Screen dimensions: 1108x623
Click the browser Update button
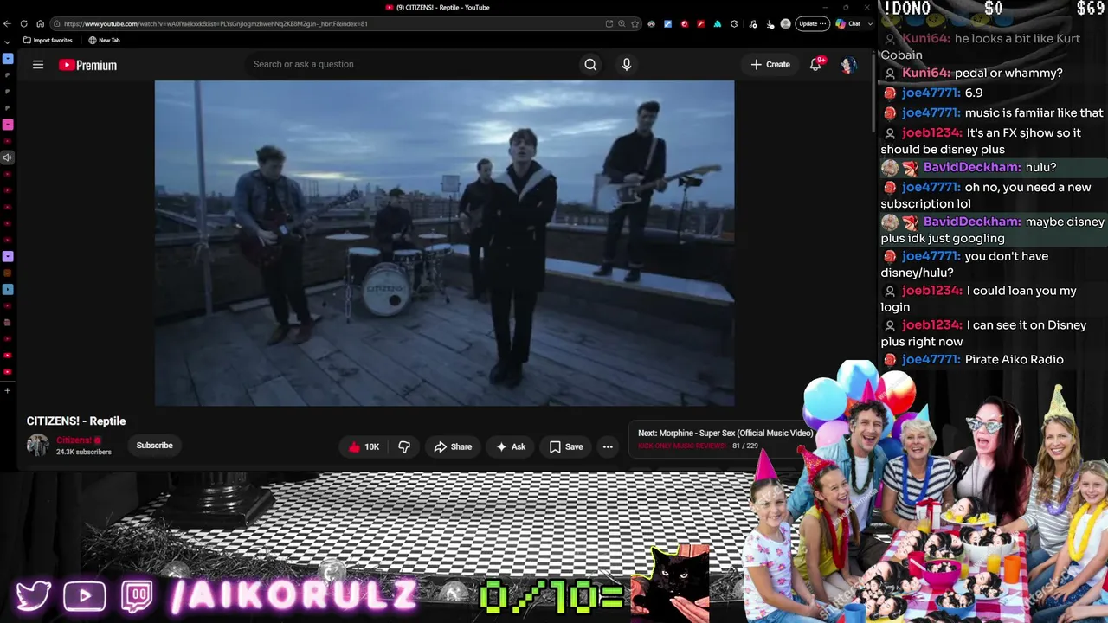[x=812, y=24]
